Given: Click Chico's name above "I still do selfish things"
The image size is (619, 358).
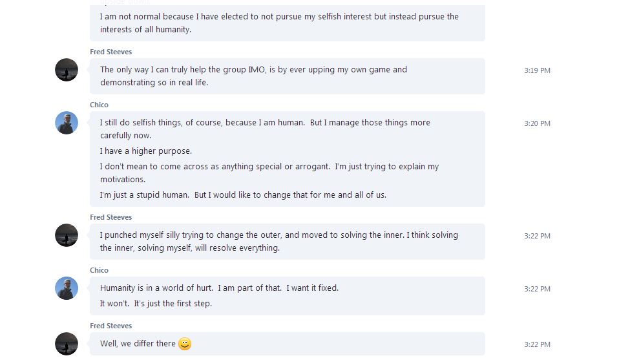Looking at the screenshot, I should (99, 105).
